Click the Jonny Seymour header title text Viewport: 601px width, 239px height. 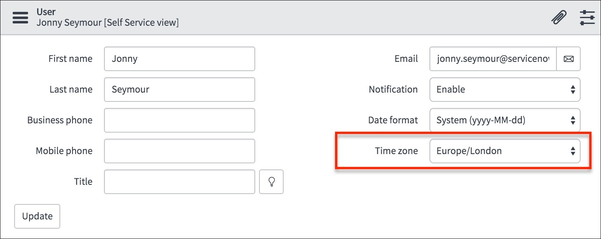pyautogui.click(x=107, y=23)
